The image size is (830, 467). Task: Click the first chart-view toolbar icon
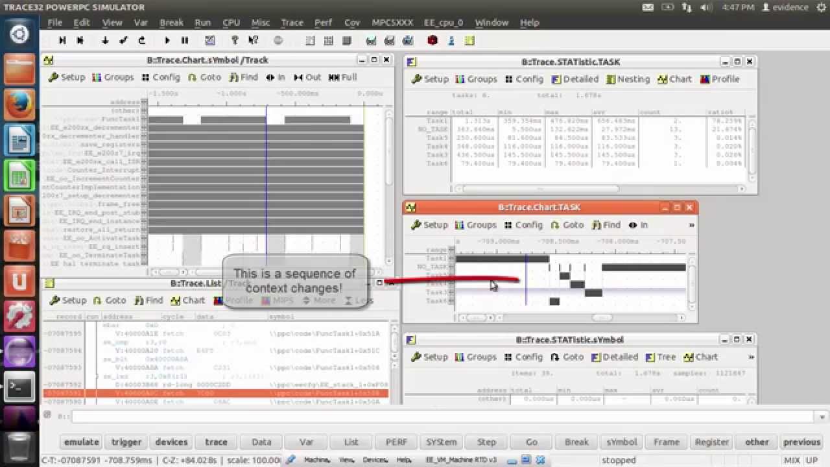point(371,40)
